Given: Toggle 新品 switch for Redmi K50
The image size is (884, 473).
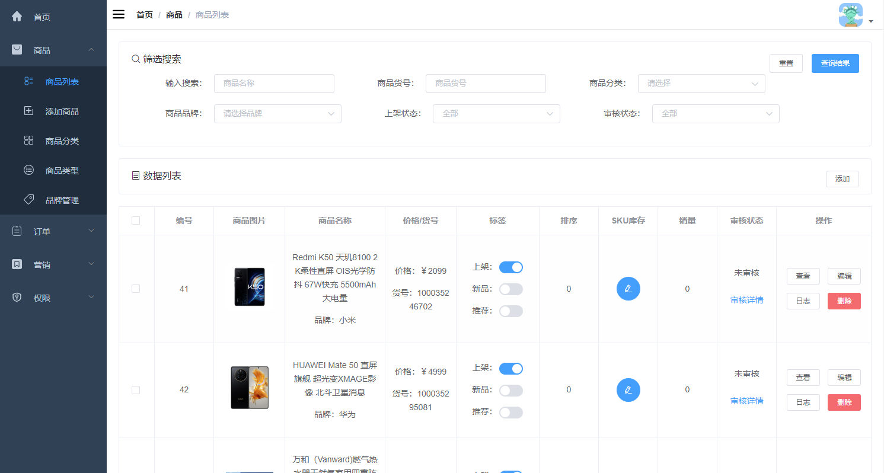Looking at the screenshot, I should [x=511, y=289].
